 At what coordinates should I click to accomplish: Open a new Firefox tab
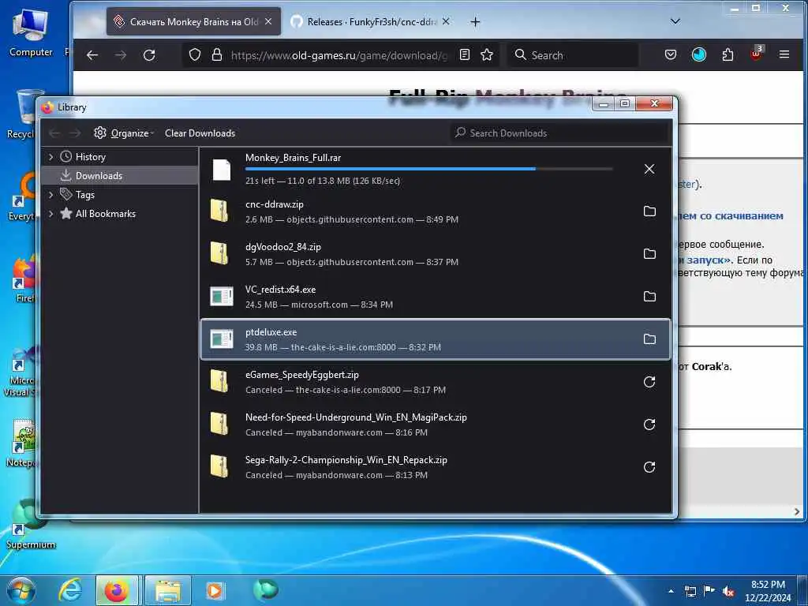[475, 21]
